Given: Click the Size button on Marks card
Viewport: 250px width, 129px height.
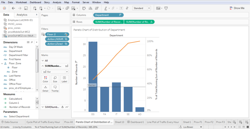Looking at the screenshot, I should click(55, 79).
